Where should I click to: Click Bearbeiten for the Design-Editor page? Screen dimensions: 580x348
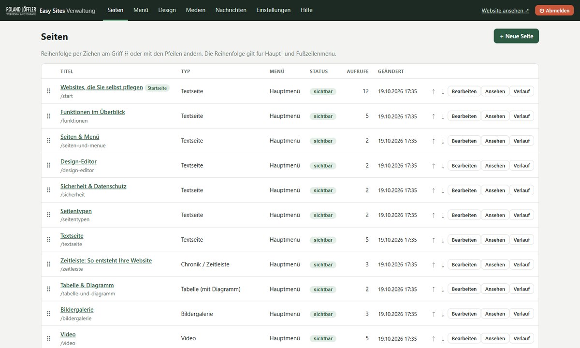point(464,165)
